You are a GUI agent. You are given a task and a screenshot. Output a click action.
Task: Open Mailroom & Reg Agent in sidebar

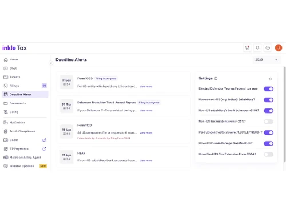click(25, 158)
